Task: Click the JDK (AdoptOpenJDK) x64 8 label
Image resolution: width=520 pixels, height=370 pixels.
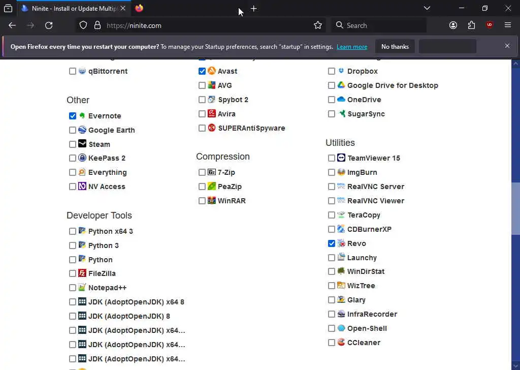Action: 136,302
